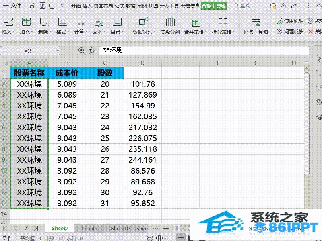
Task: Switch to the 数据 tab
Action: pos(130,6)
